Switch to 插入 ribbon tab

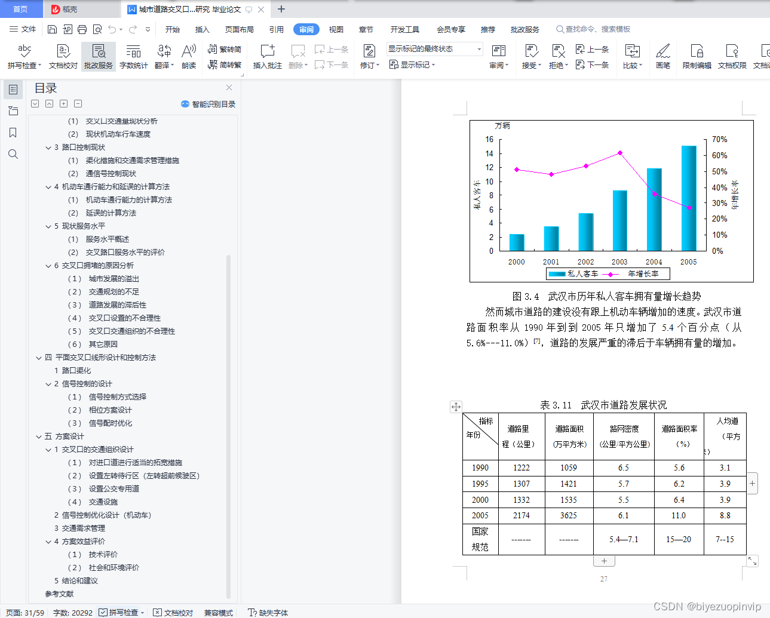click(x=203, y=29)
